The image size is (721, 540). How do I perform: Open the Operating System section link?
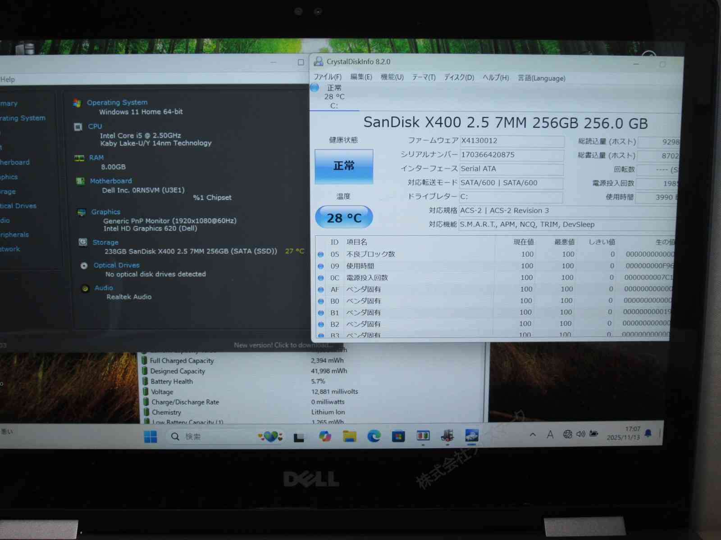[117, 103]
